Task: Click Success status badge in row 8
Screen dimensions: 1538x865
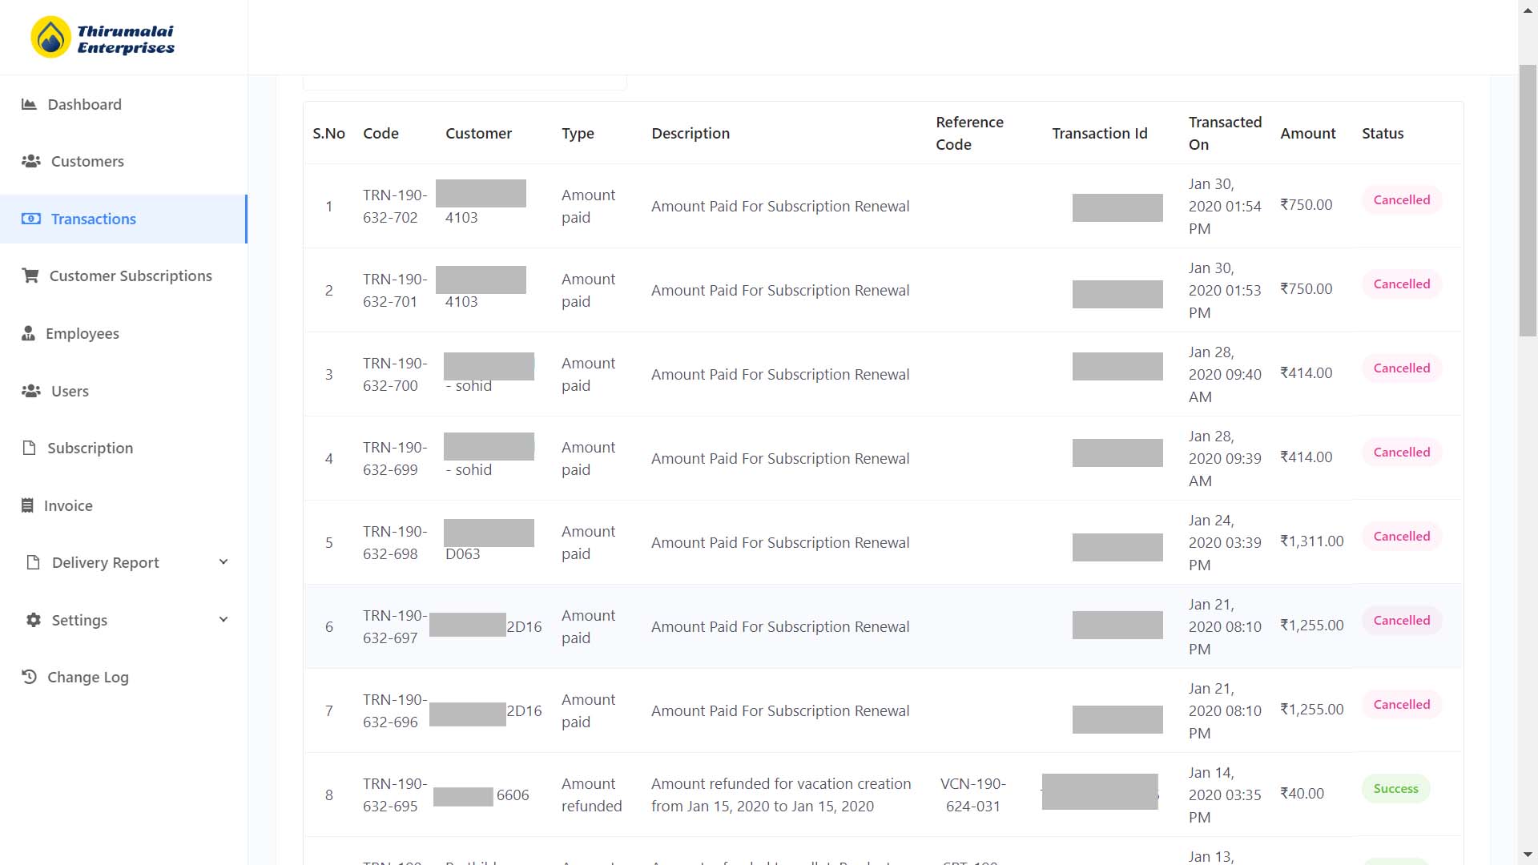Action: pyautogui.click(x=1395, y=789)
